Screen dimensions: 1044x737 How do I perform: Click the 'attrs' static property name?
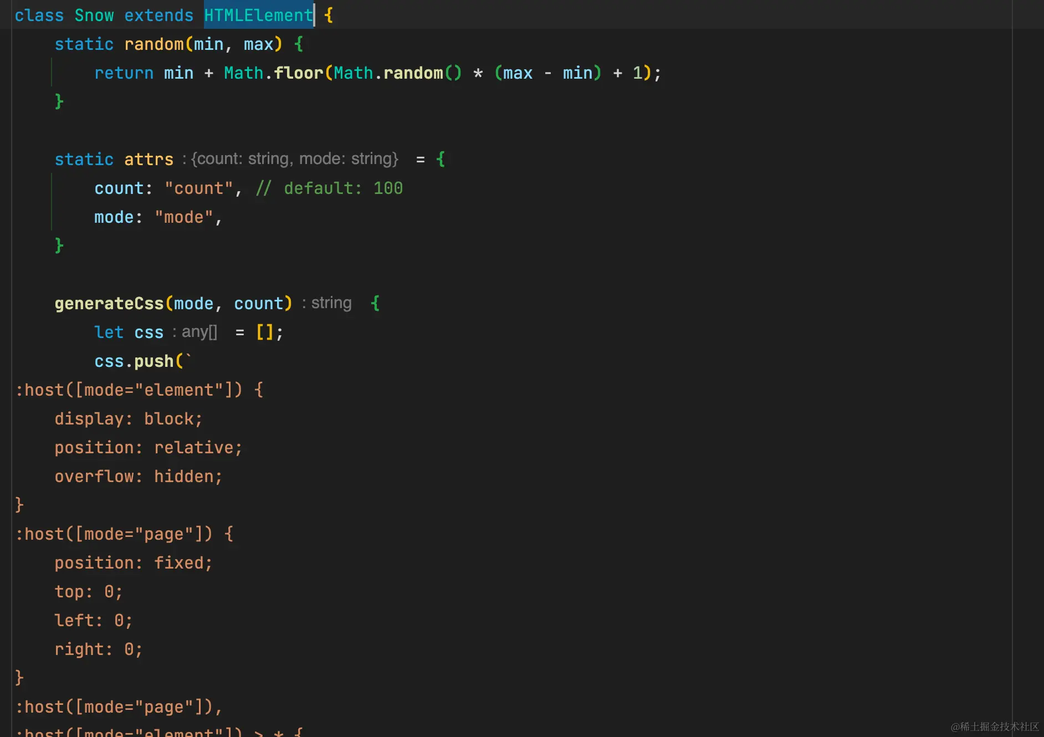pyautogui.click(x=149, y=159)
